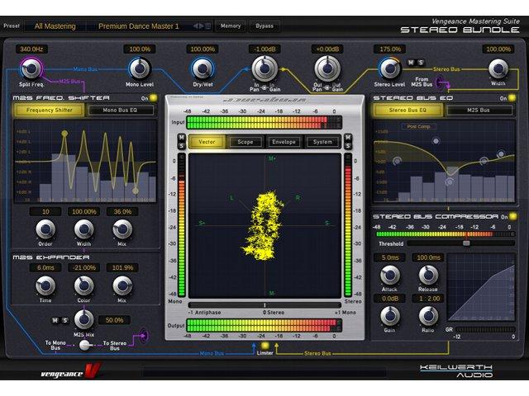
Task: Flip the To Mono/To Stereo Bus switch
Action: click(84, 345)
